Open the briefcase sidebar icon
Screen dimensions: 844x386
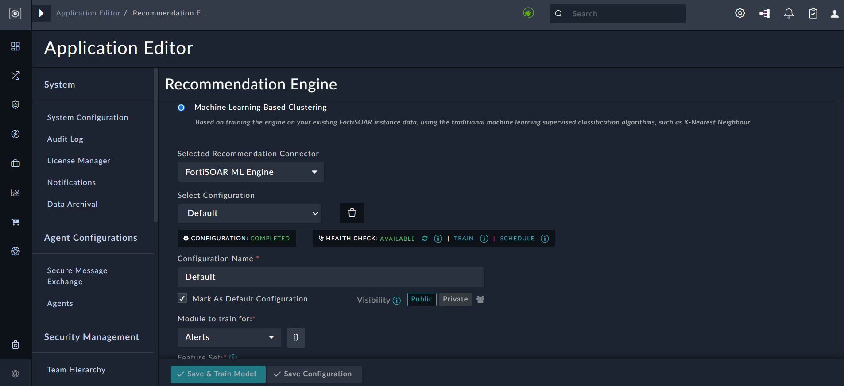click(x=15, y=163)
